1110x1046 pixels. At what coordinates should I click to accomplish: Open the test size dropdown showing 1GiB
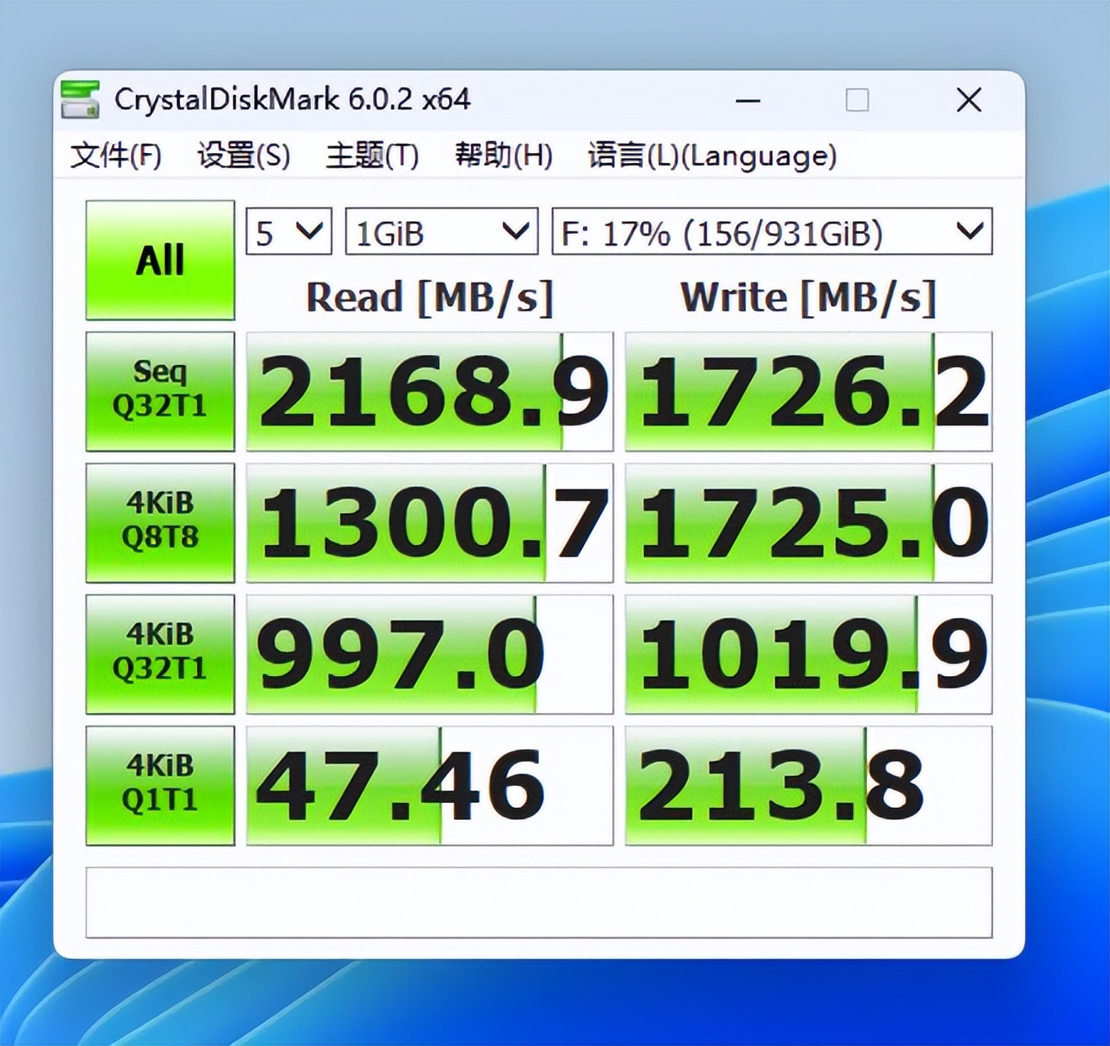click(441, 232)
